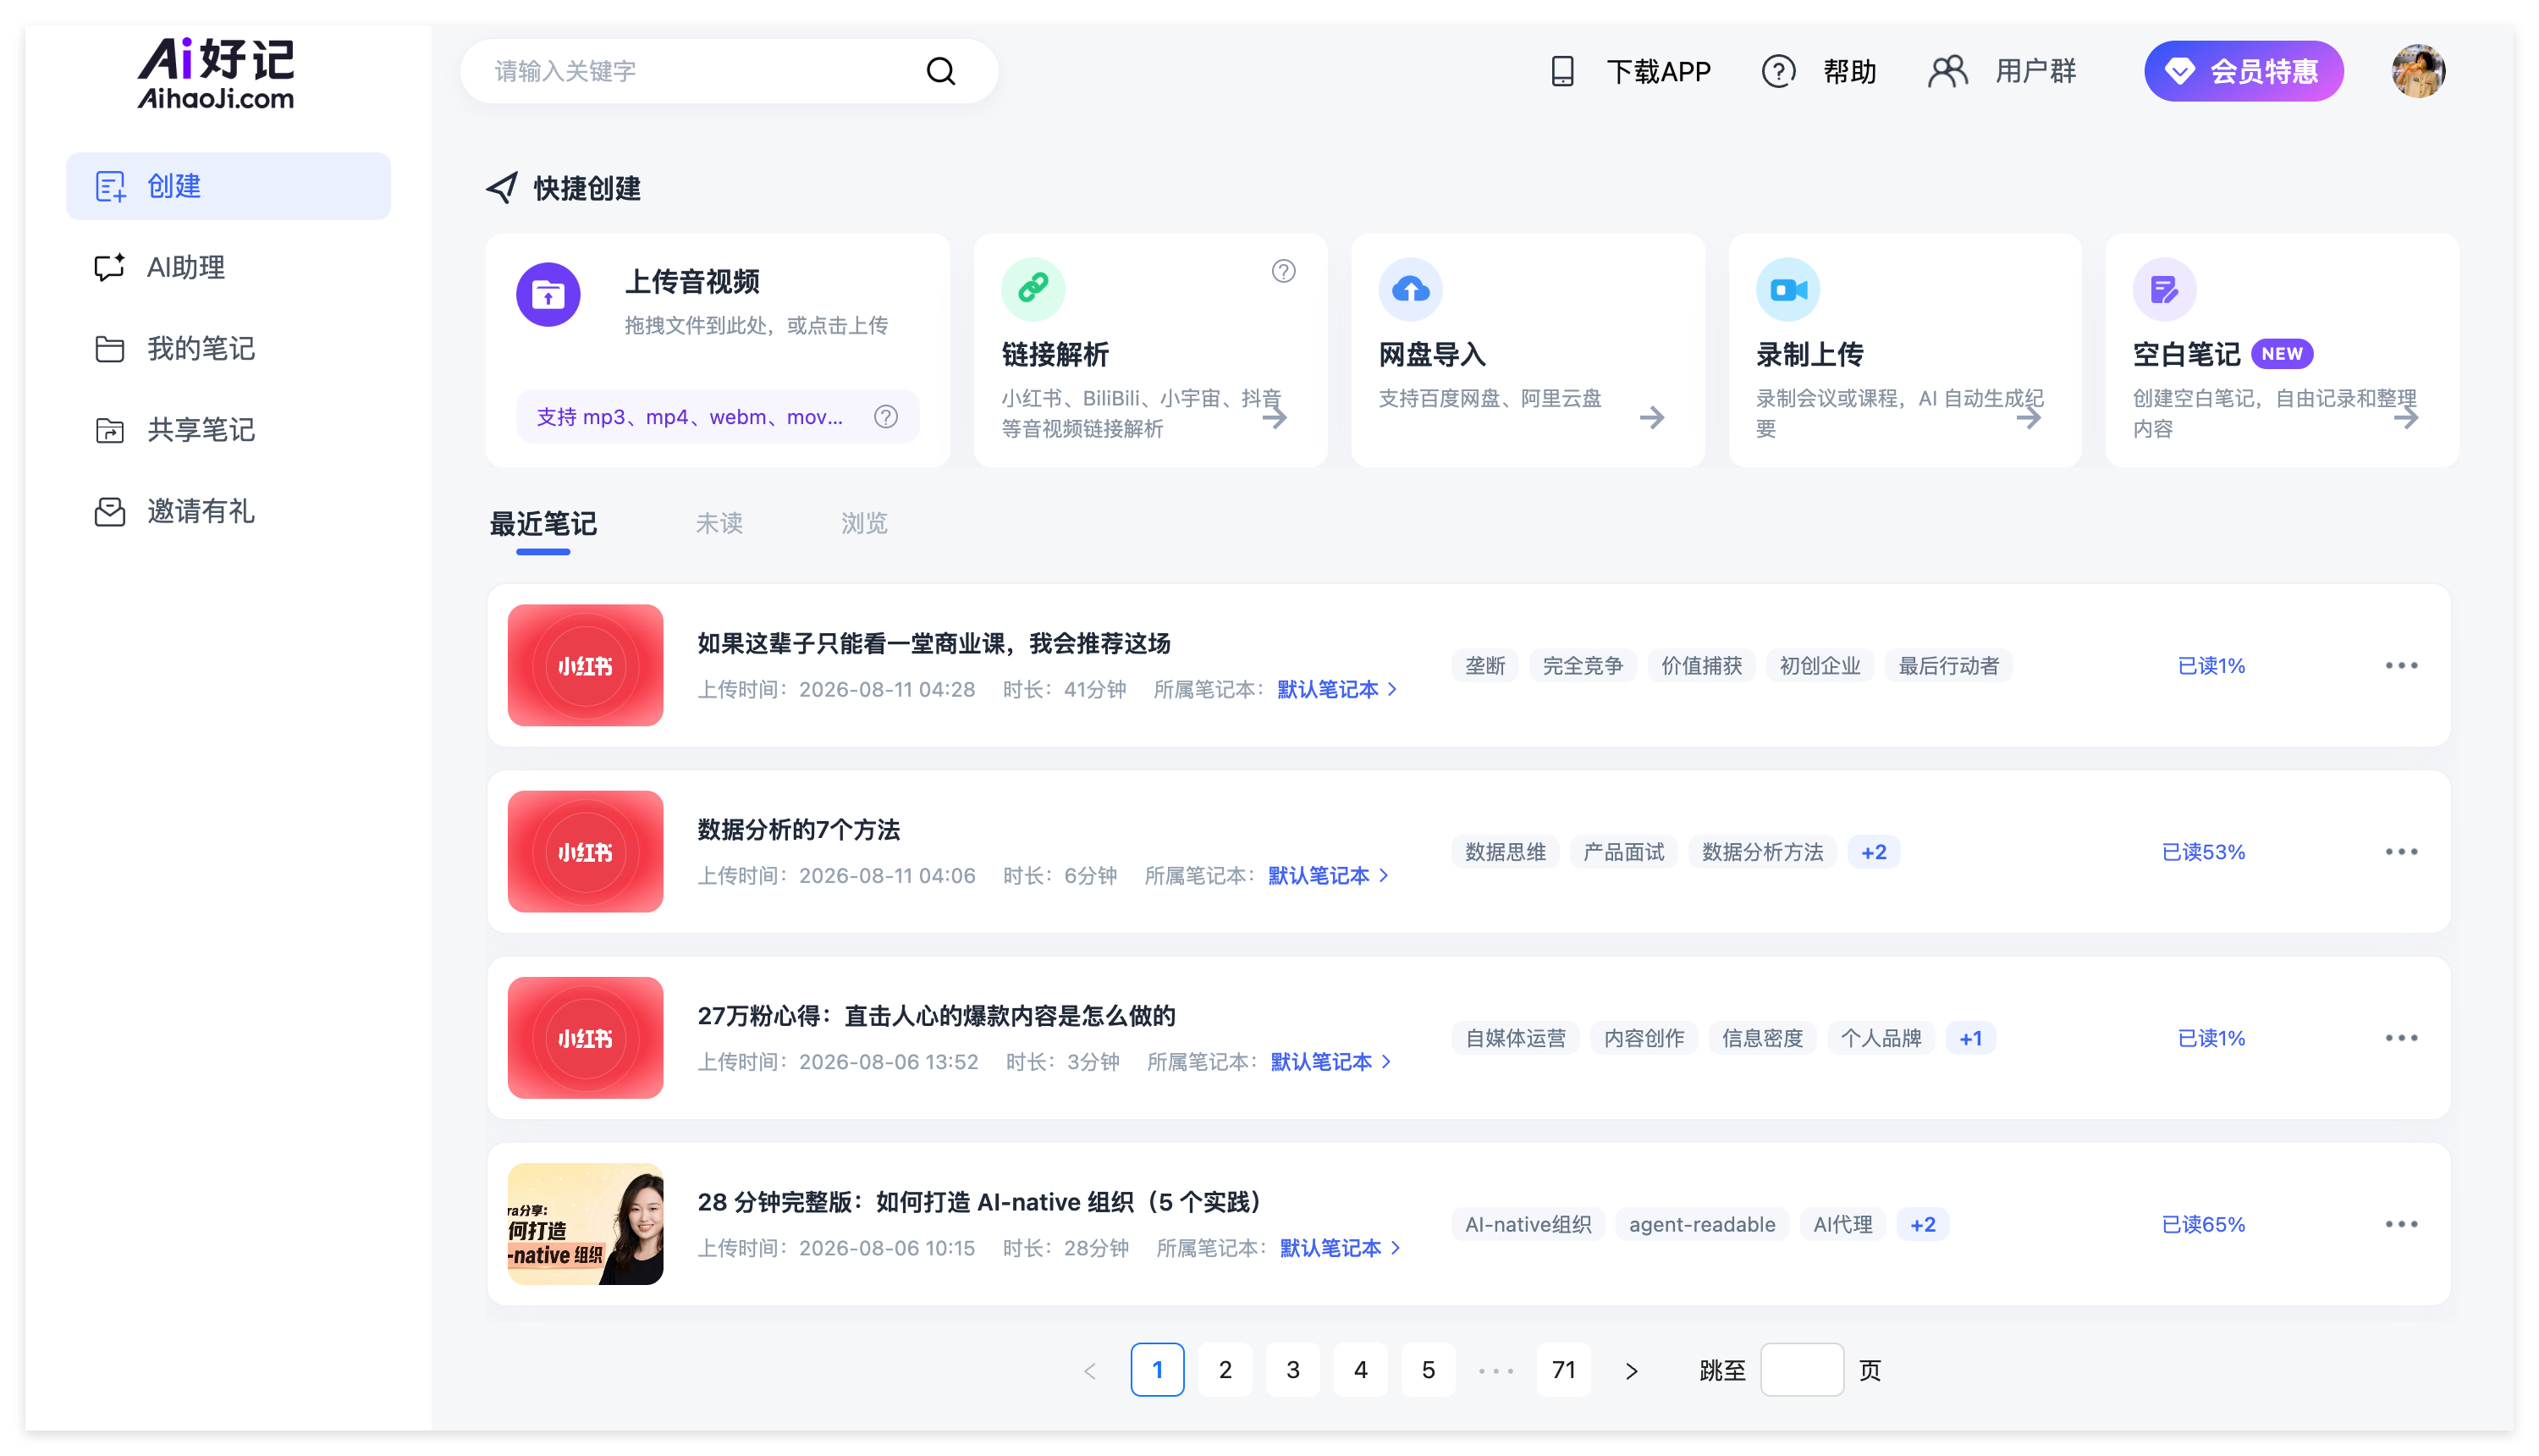This screenshot has width=2539, height=1456.
Task: Click the green link parsing icon
Action: point(1033,289)
